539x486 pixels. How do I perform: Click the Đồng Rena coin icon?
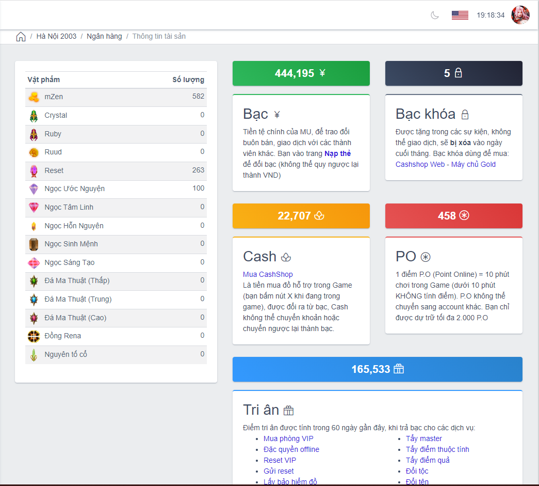[34, 336]
